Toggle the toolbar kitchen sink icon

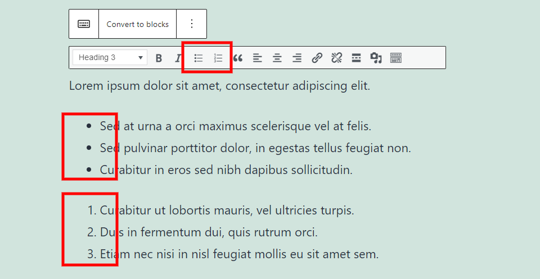click(x=395, y=58)
